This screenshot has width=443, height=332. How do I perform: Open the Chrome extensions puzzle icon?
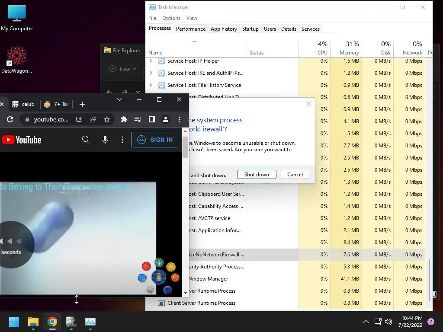click(x=124, y=119)
